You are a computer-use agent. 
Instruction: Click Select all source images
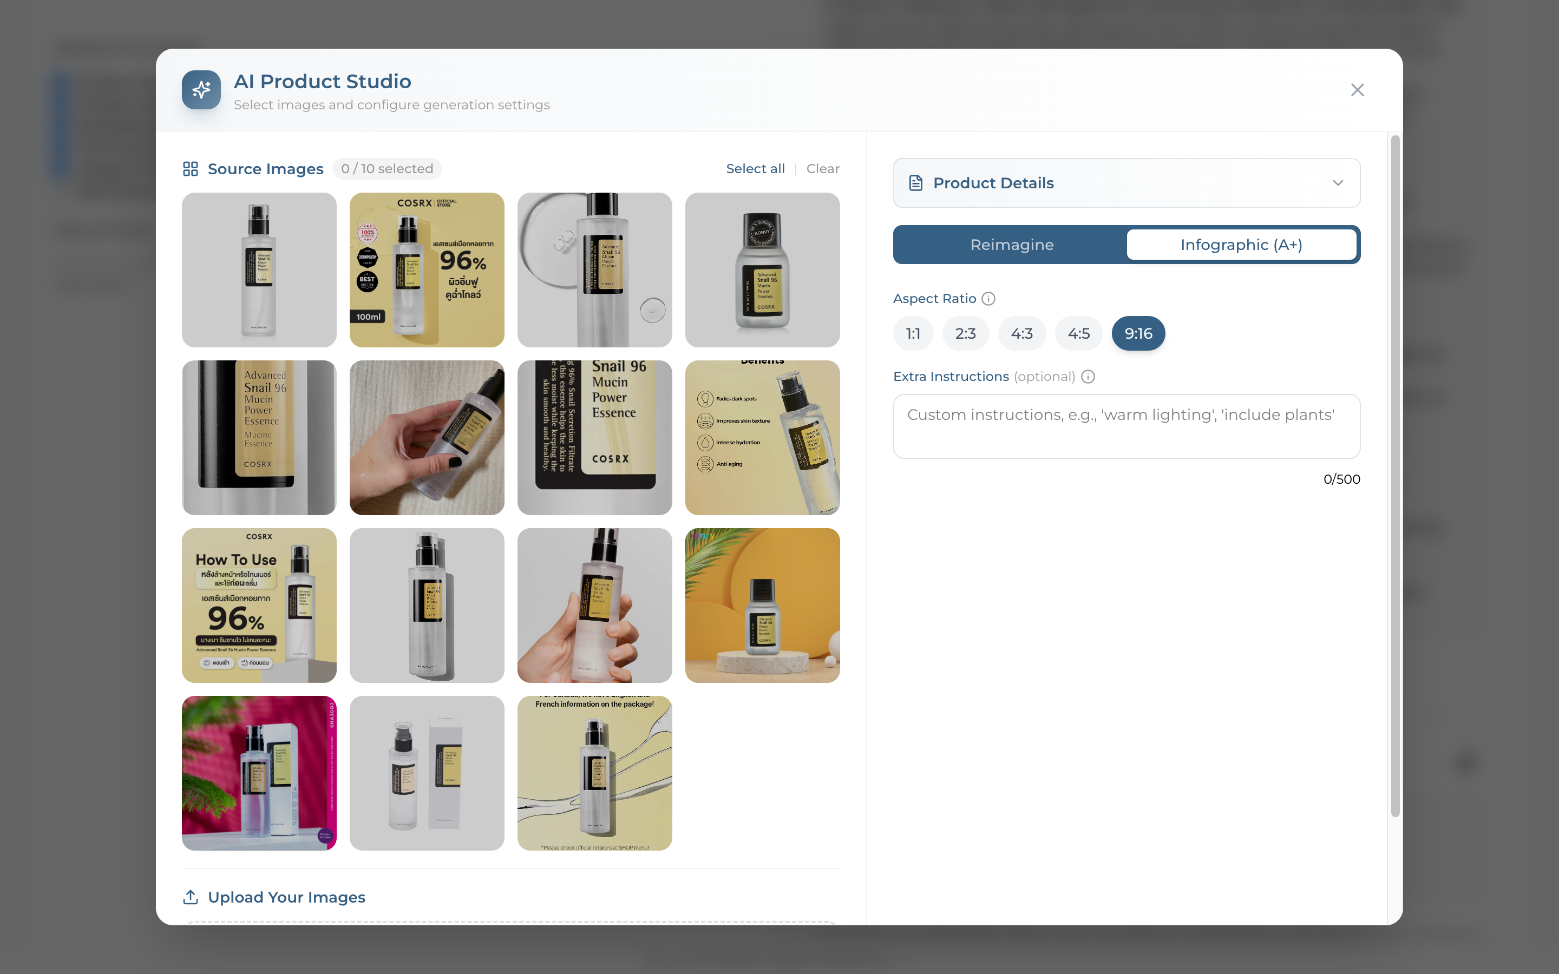click(x=755, y=169)
